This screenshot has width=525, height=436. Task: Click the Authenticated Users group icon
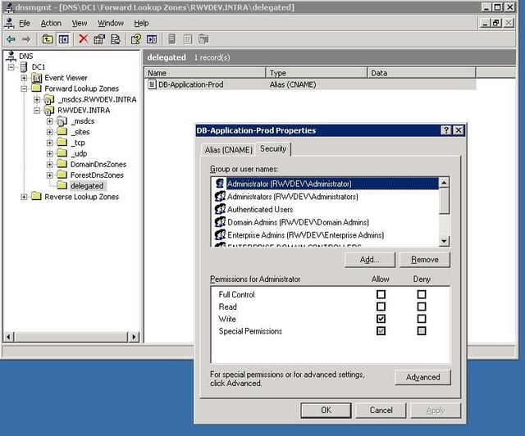coord(220,209)
